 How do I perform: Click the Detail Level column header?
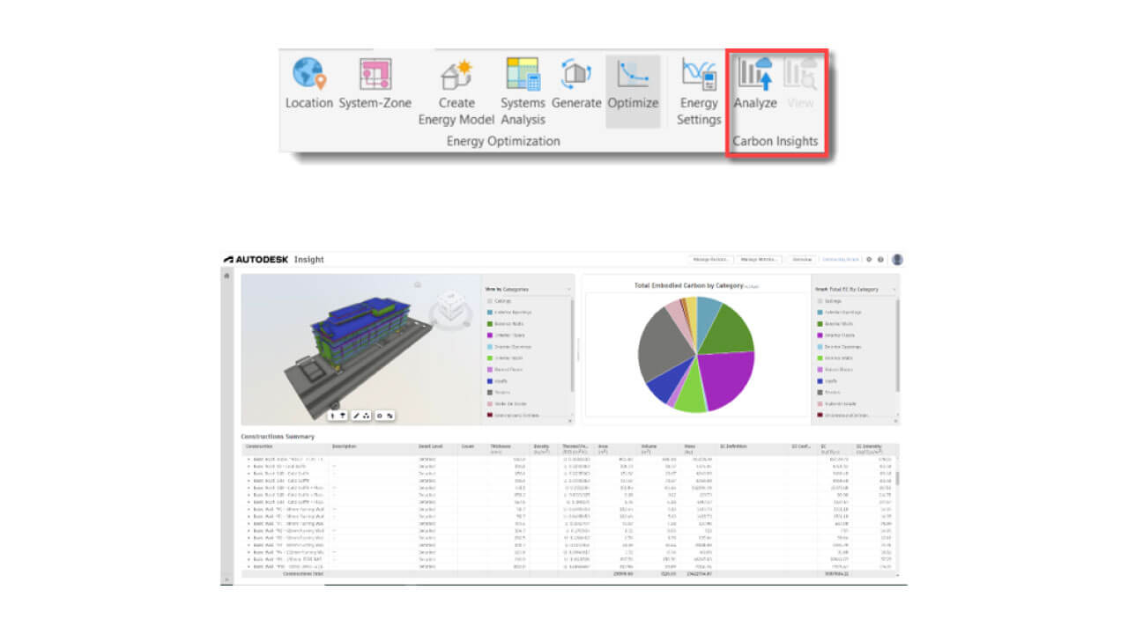(x=430, y=447)
